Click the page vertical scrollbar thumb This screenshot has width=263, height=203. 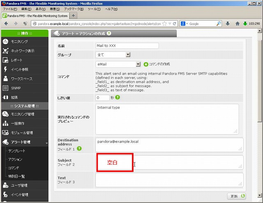(259, 81)
